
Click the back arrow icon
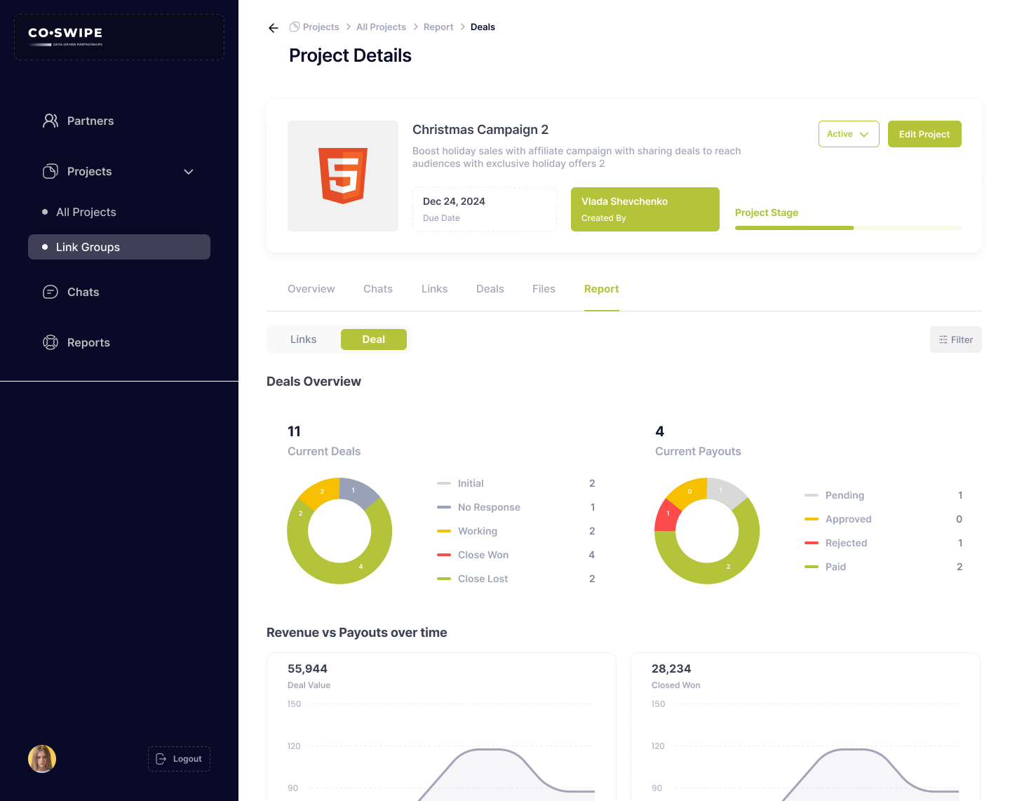click(274, 28)
